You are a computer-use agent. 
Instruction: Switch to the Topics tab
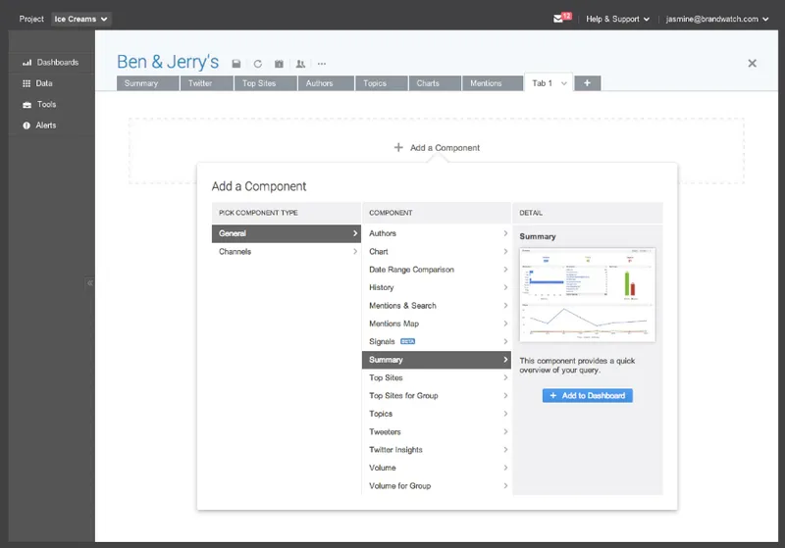click(x=382, y=83)
